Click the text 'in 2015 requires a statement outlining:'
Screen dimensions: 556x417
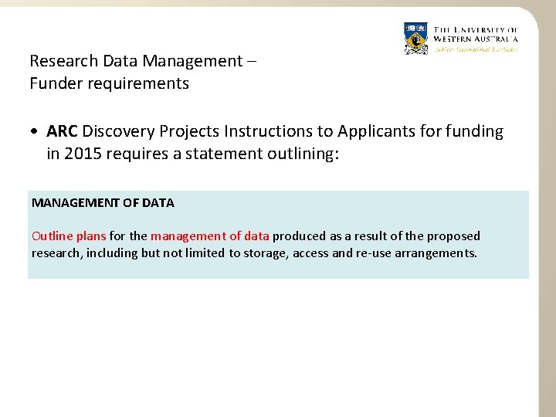click(x=193, y=154)
